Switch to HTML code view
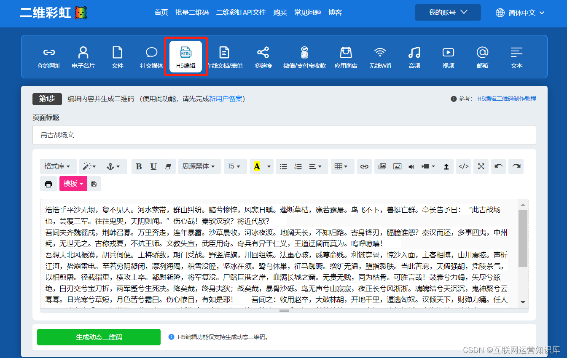Viewport: 567px width, 358px height. point(464,166)
